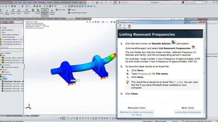Click the Hz List Resonant Frequencies icon in tutorial

pos(193,47)
